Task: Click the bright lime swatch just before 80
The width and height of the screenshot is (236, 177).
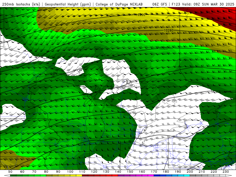Action: pos(43,176)
